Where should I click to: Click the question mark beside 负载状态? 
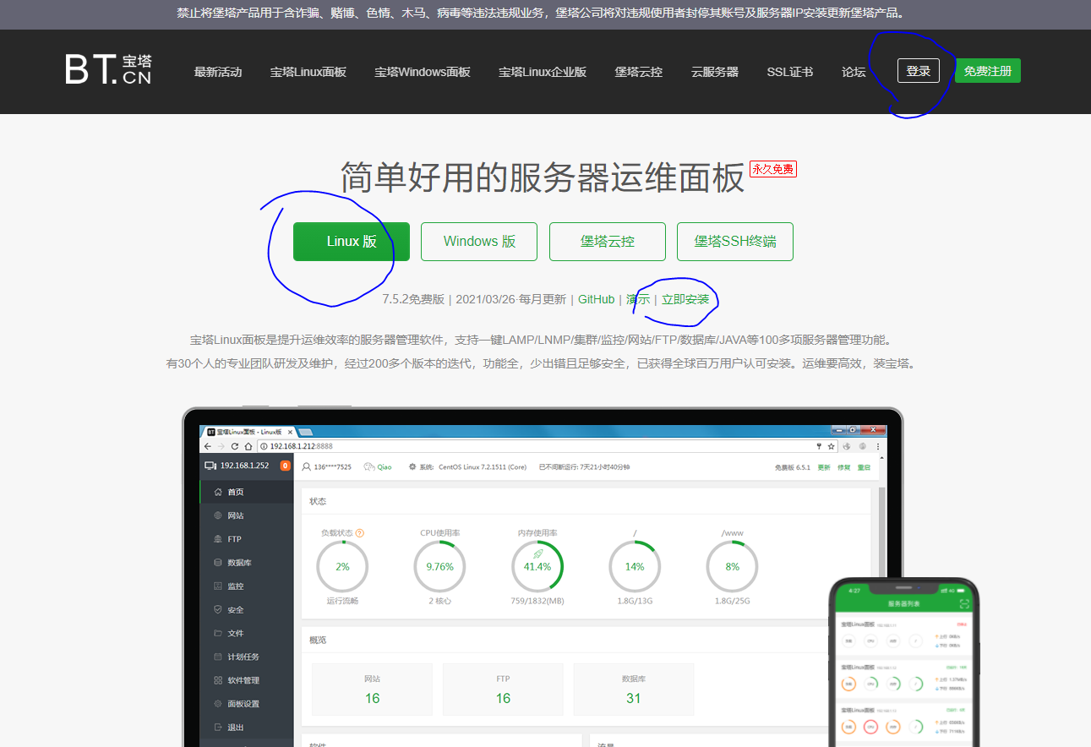[360, 533]
